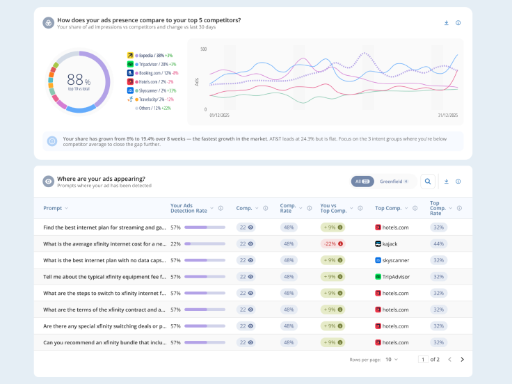Image resolution: width=512 pixels, height=384 pixels.
Task: Go to next page of table
Action: 462,360
